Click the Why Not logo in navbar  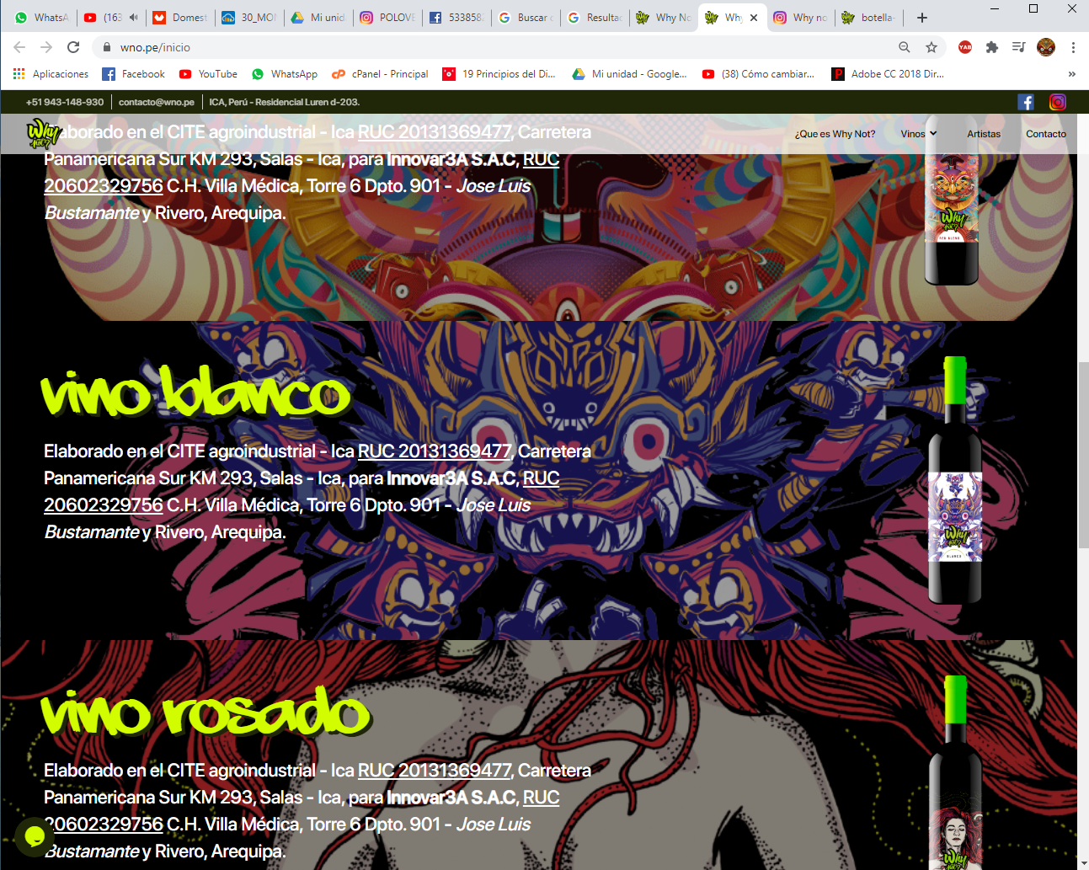[x=44, y=133]
